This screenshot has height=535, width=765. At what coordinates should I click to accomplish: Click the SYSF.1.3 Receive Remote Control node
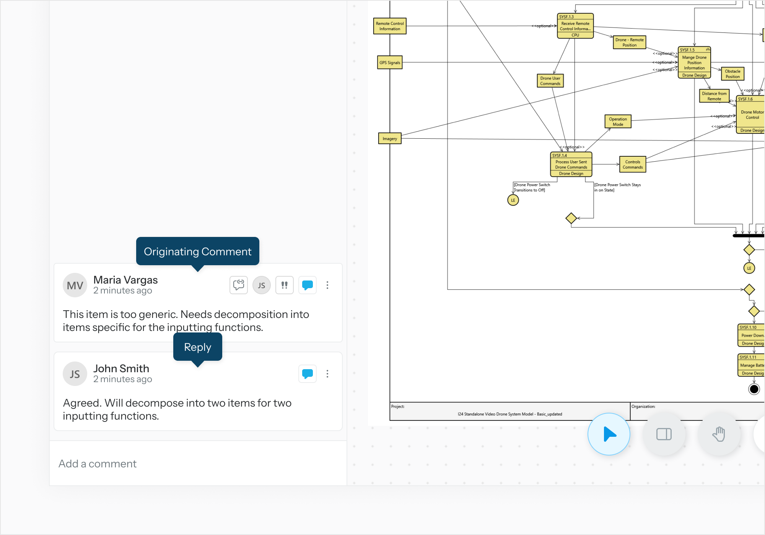pyautogui.click(x=575, y=26)
